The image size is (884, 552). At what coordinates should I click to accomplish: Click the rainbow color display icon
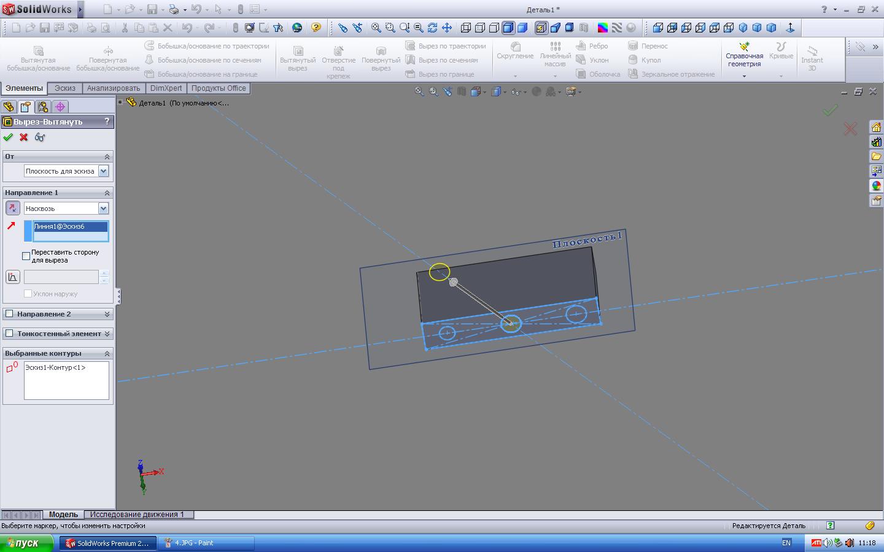point(603,28)
